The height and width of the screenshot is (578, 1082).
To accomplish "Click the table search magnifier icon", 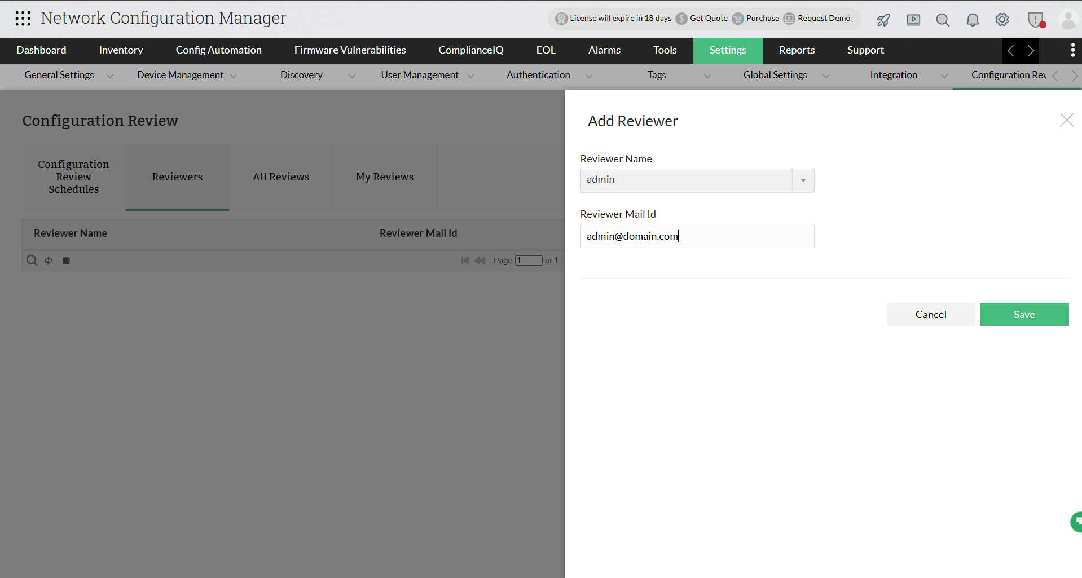I will 32,260.
